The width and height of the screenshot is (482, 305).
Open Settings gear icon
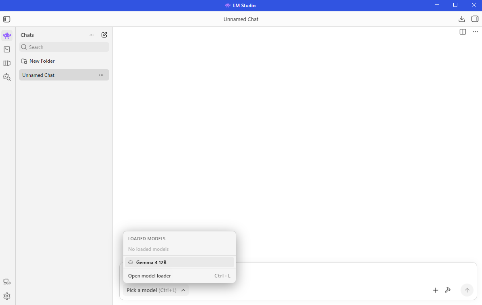[x=7, y=296]
